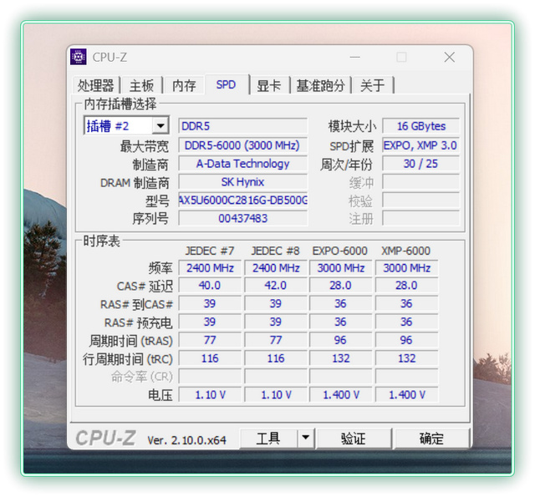Click the 16 GBytes module size value

pyautogui.click(x=421, y=126)
